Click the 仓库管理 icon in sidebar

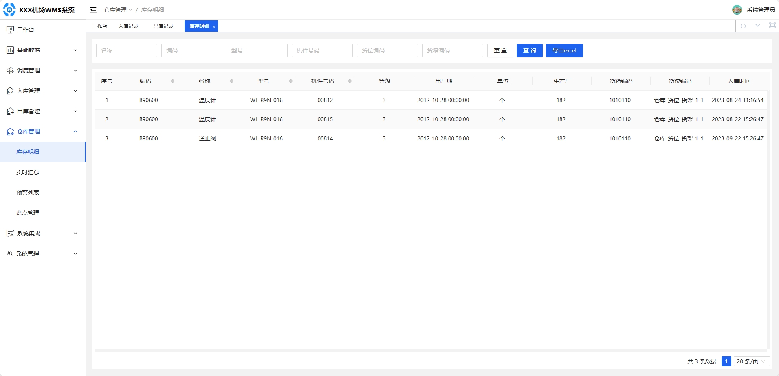[10, 131]
